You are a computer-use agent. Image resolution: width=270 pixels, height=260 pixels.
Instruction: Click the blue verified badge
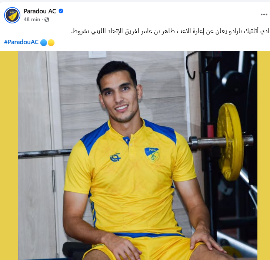[61, 11]
